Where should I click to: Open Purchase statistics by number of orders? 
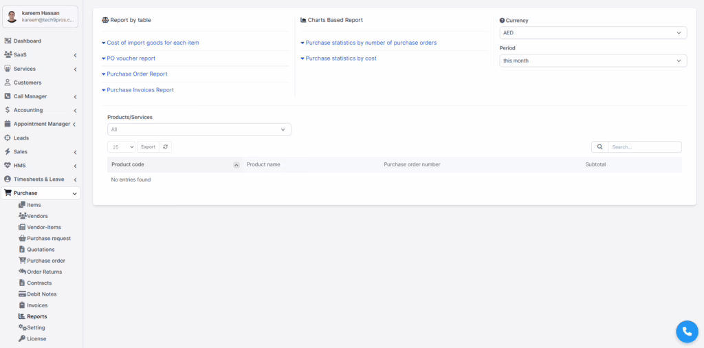[371, 43]
